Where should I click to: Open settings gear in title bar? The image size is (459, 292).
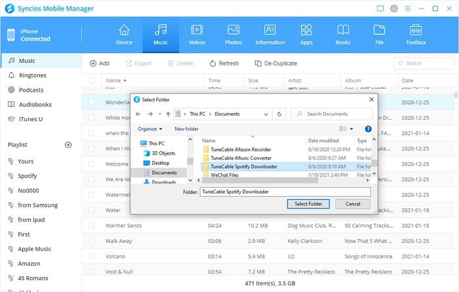(x=393, y=9)
